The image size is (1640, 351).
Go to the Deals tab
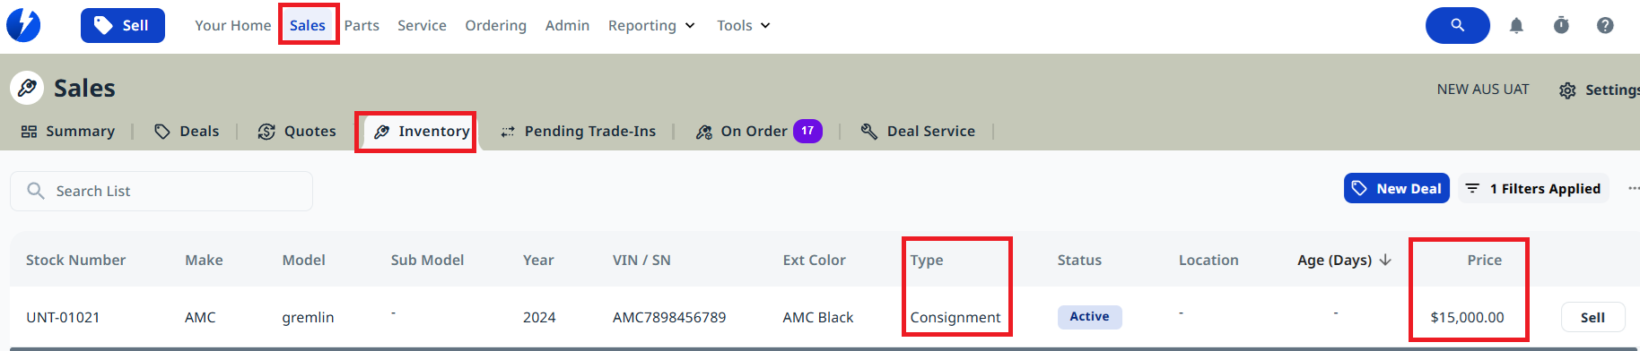[187, 132]
